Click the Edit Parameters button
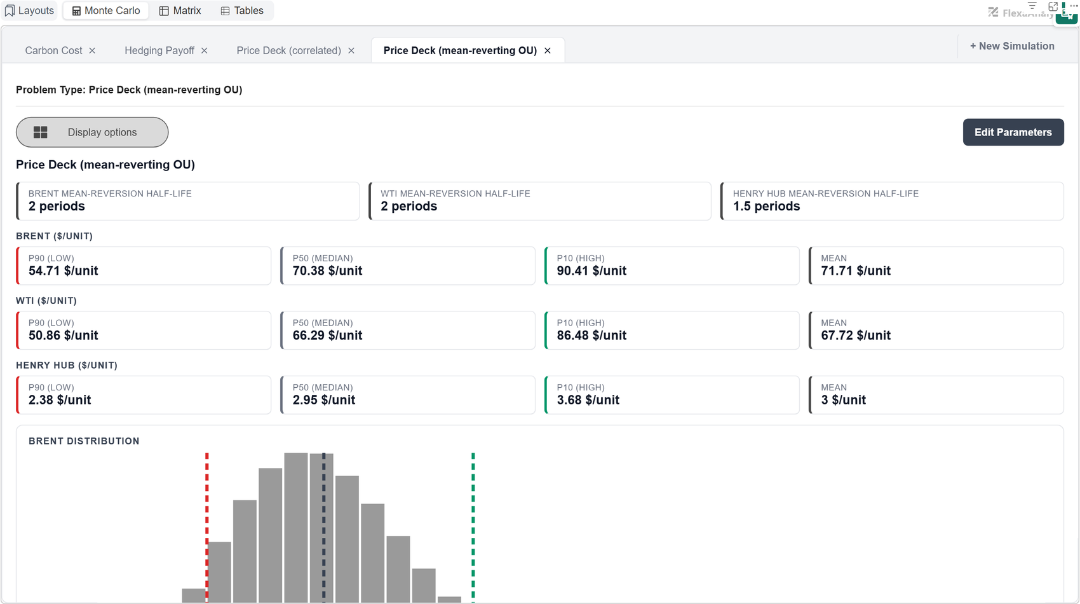1080x604 pixels. [x=1013, y=132]
